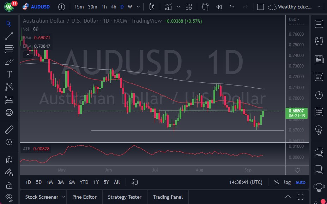Screen dimensions: 327x204
Task: Open the Measure ruler tool
Action: point(9,129)
